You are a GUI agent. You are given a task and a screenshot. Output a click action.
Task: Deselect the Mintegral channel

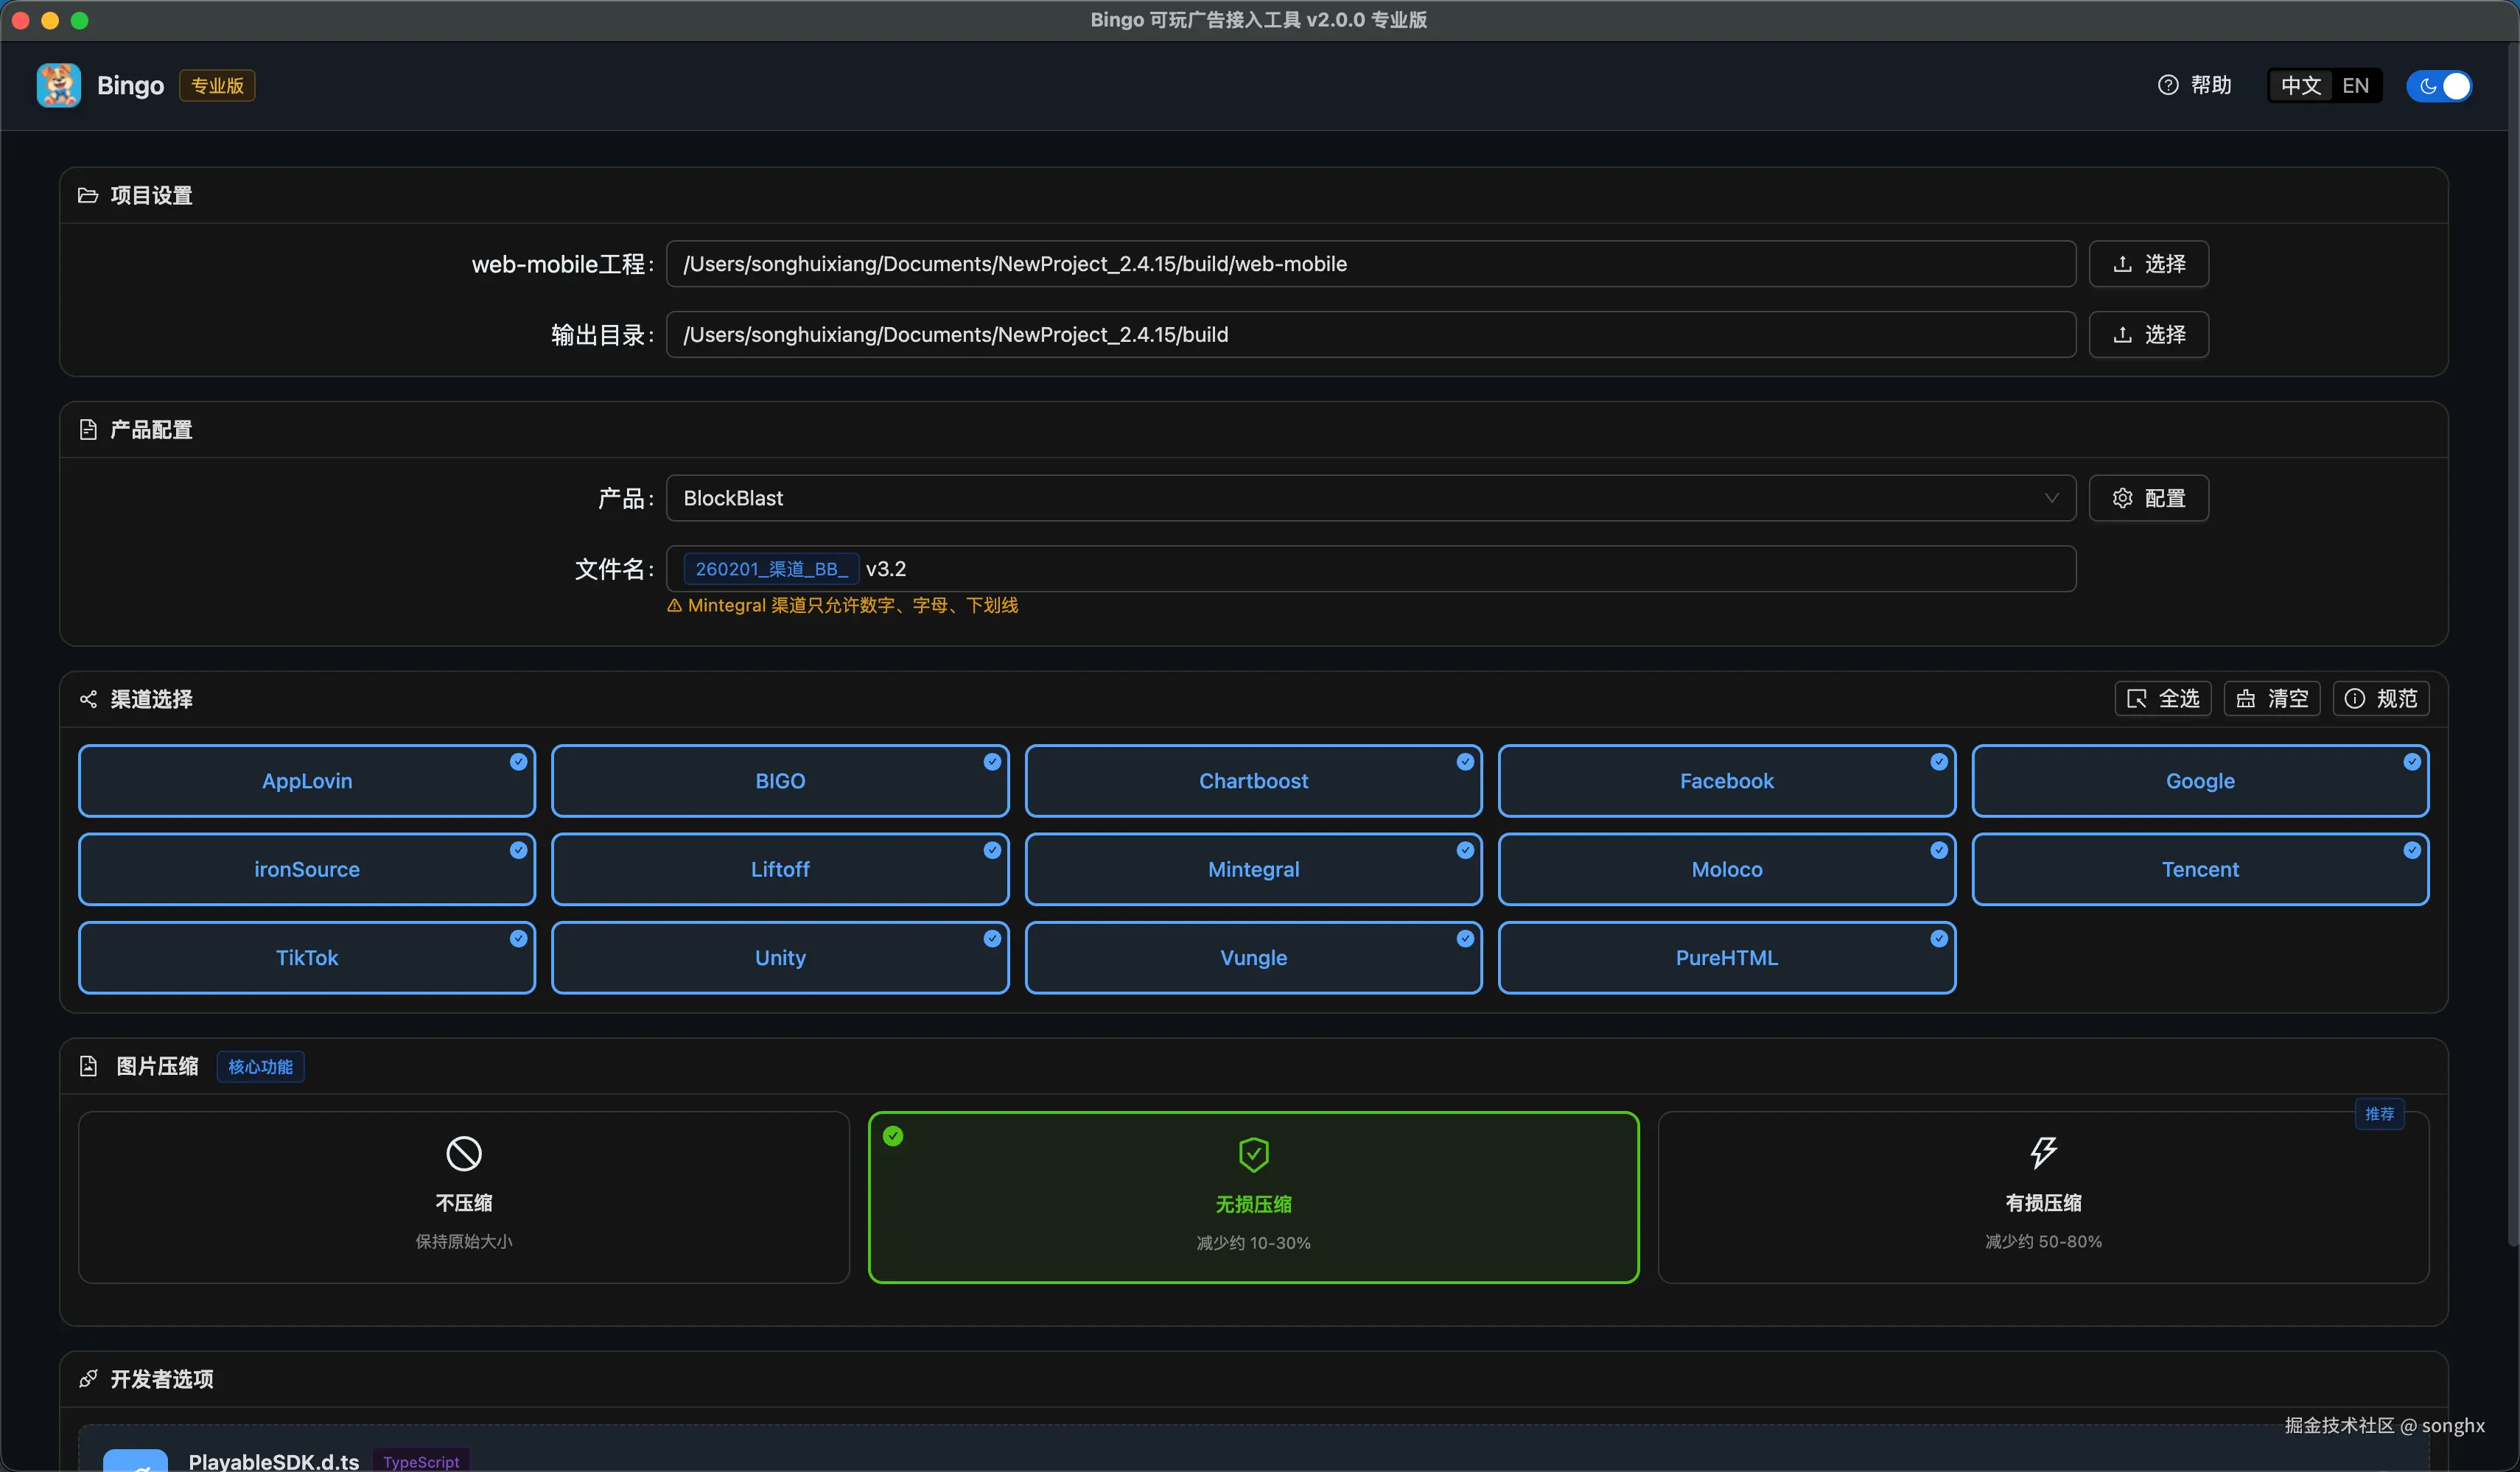(1253, 869)
